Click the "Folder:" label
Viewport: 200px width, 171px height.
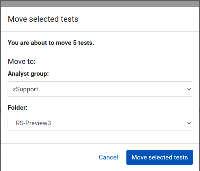(17, 108)
